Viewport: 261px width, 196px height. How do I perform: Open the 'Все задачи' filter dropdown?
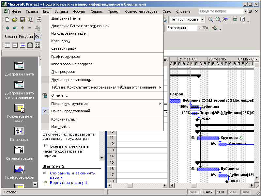199,28
